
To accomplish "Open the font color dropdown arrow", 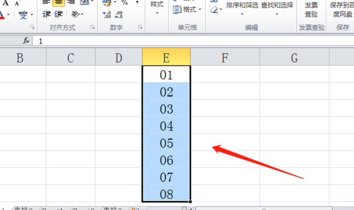I will 9,15.
